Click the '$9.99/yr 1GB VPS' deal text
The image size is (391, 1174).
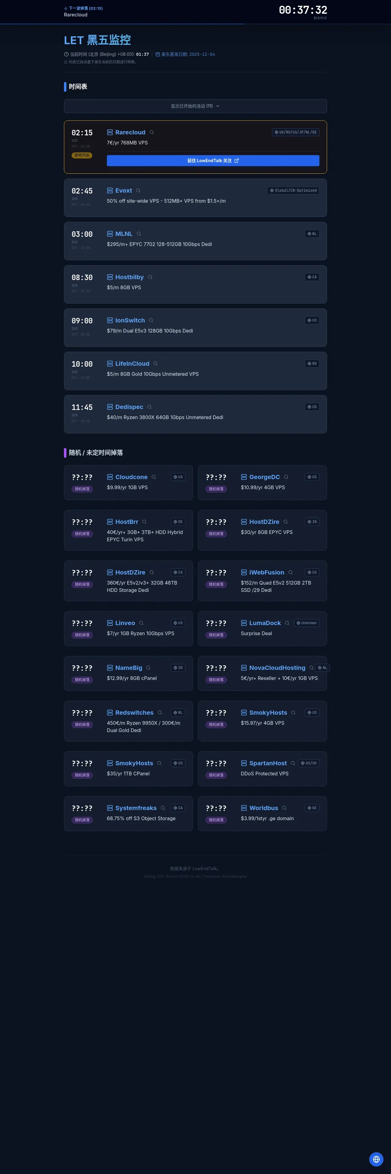tap(128, 487)
